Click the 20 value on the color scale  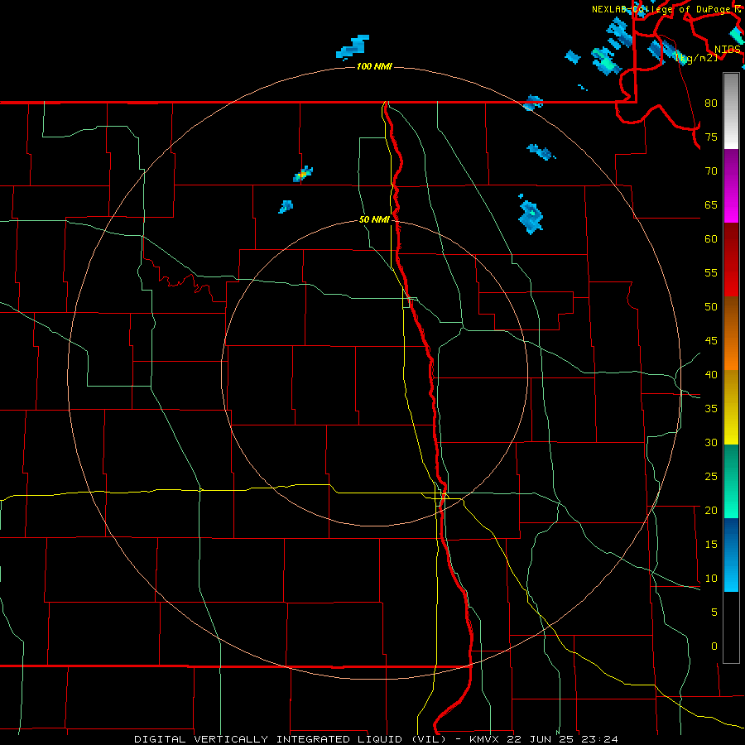pyautogui.click(x=711, y=510)
